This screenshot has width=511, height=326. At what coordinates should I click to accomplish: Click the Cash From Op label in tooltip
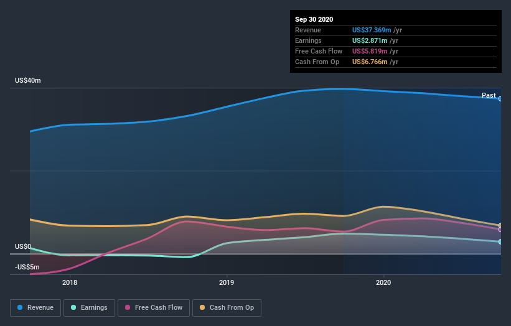(x=317, y=62)
